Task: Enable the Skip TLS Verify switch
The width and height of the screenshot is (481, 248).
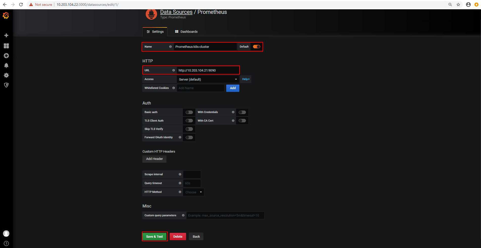Action: pos(189,129)
